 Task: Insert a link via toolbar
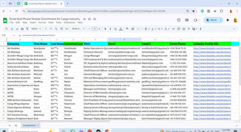(173, 29)
